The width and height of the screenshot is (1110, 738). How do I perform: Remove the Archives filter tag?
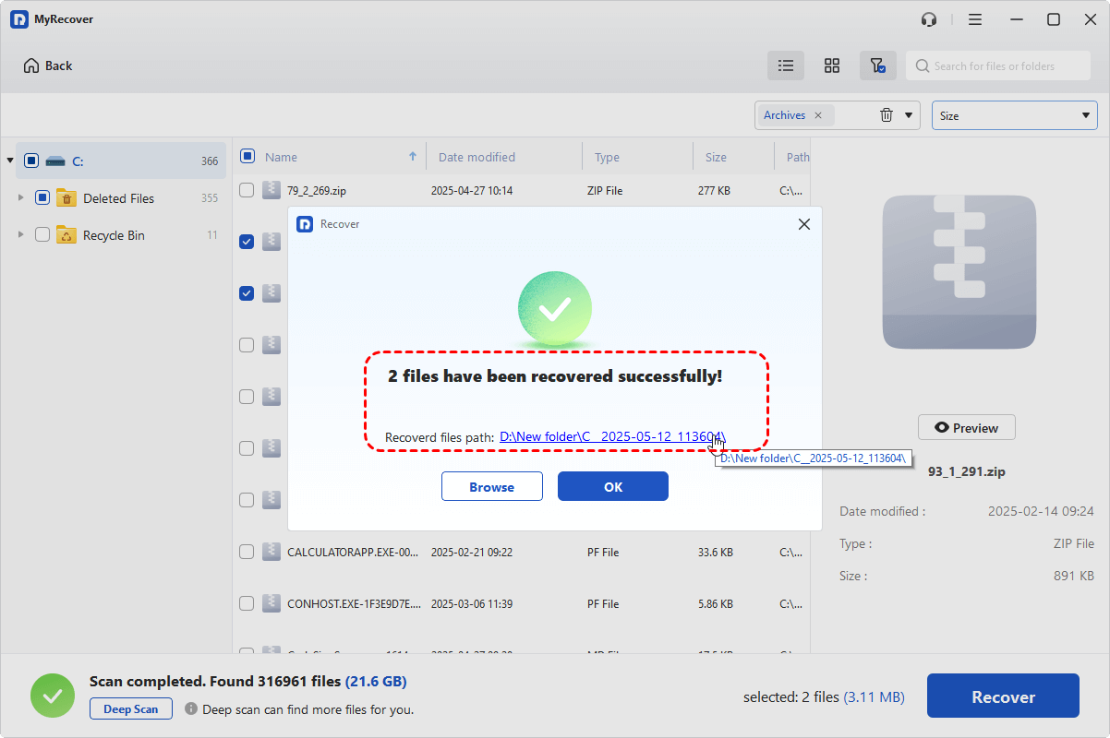818,115
